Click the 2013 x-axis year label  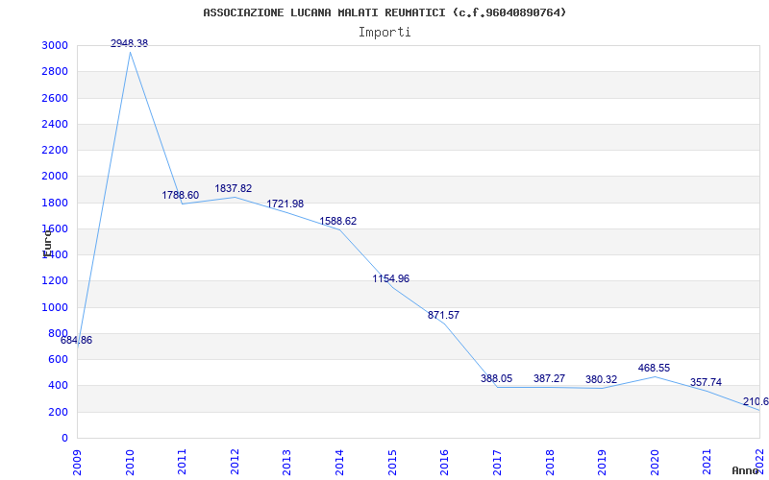(286, 462)
